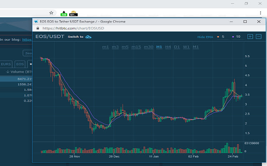Screen dimensions: 267x166
Task: Select the EOS market tab
Action: (20, 64)
